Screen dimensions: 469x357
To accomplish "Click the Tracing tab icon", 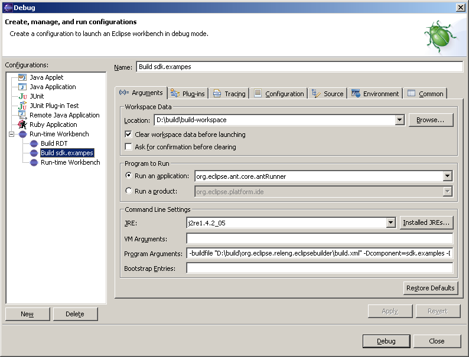I will tap(217, 93).
